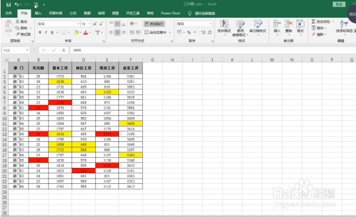
Task: Click the Decrease Indent icon
Action: pos(132,33)
